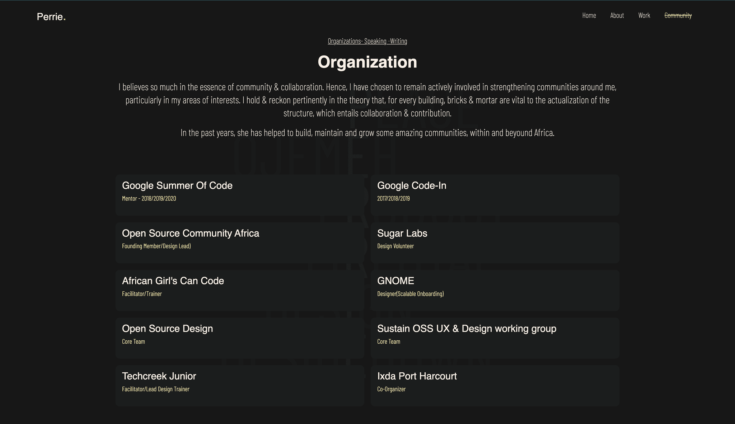Go to the Work section
This screenshot has height=424, width=735.
click(644, 15)
